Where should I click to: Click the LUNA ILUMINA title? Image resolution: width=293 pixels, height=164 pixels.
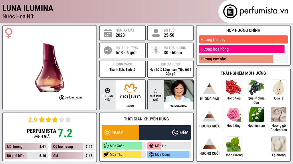coord(28,8)
